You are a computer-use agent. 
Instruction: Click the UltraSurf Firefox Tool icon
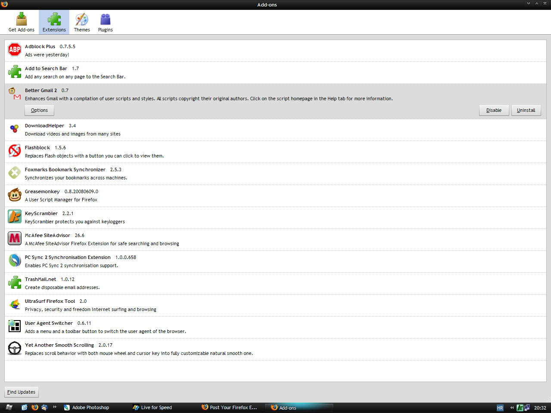click(15, 305)
